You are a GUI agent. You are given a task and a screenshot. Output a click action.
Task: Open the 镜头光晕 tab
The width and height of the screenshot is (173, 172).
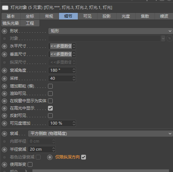tap(11, 23)
